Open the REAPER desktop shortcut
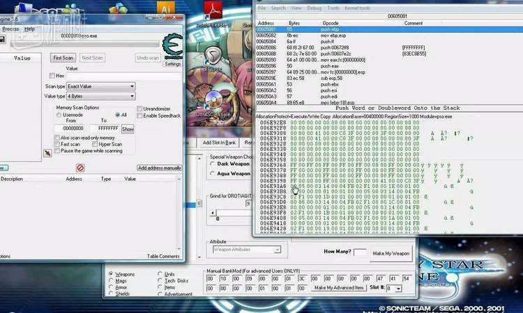 tap(213, 57)
